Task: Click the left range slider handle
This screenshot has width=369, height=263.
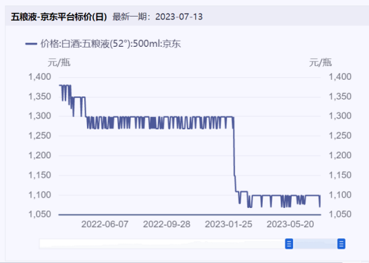Action: tap(289, 244)
